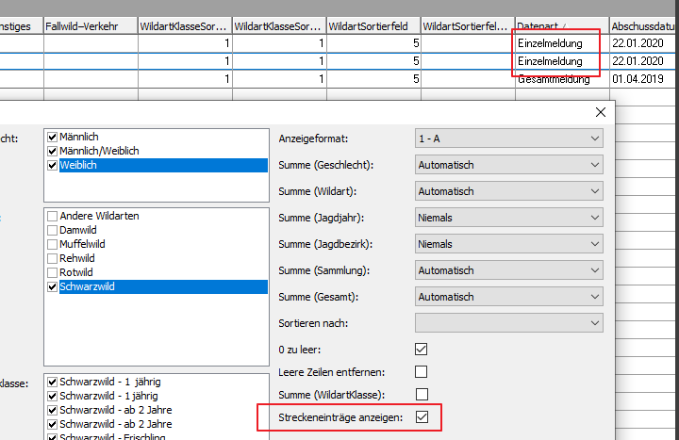Check the Damwild checkbox
679x440 pixels.
point(53,230)
